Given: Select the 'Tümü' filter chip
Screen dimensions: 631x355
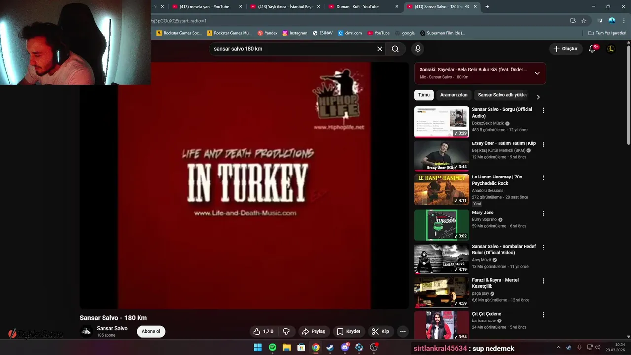Looking at the screenshot, I should (424, 95).
